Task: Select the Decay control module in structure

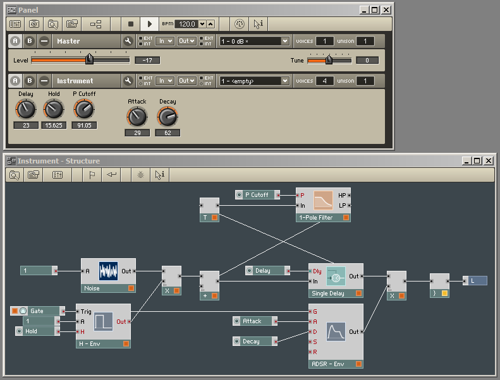Action: (x=255, y=341)
